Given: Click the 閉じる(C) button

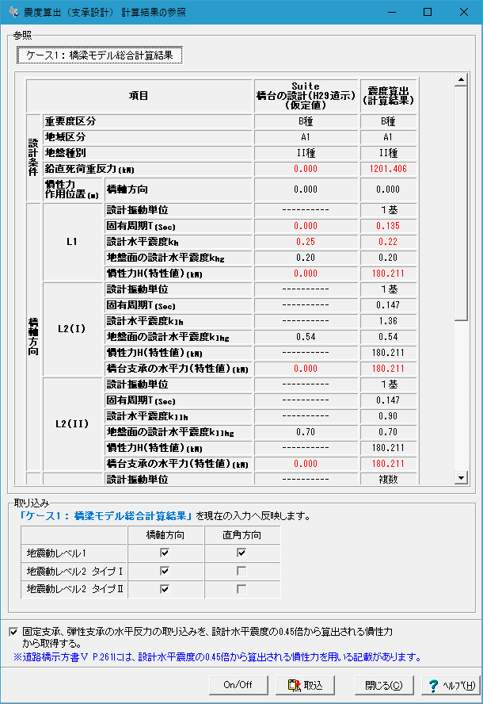Looking at the screenshot, I should point(384,685).
